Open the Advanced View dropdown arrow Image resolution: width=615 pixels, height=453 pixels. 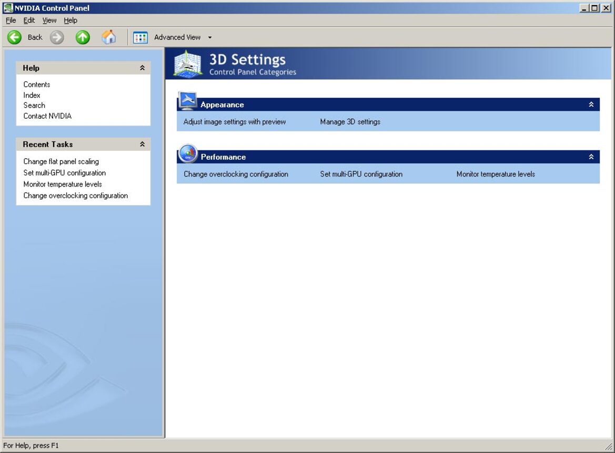210,38
